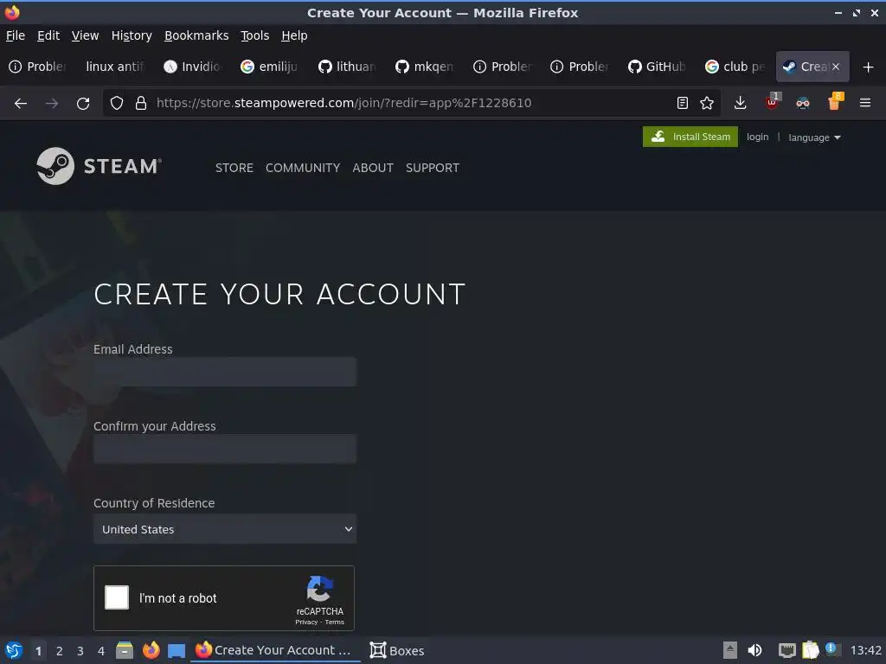Switch to workspace 2 in taskbar
The image size is (886, 664).
coord(60,651)
